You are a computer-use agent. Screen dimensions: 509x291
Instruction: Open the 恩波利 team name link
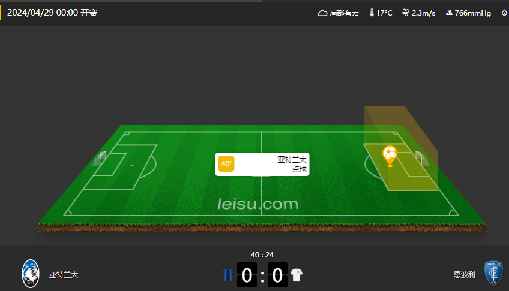tap(465, 275)
